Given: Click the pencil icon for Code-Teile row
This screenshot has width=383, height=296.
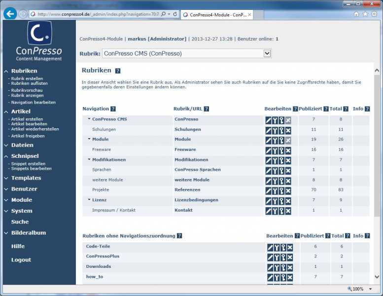Looking at the screenshot, I should [x=270, y=247].
